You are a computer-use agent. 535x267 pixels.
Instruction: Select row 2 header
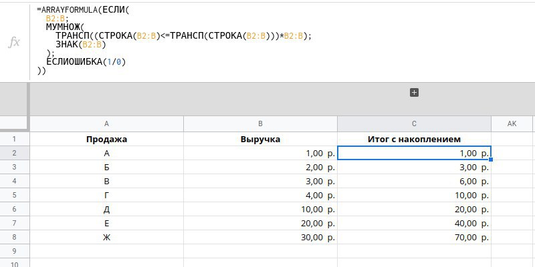pos(14,154)
